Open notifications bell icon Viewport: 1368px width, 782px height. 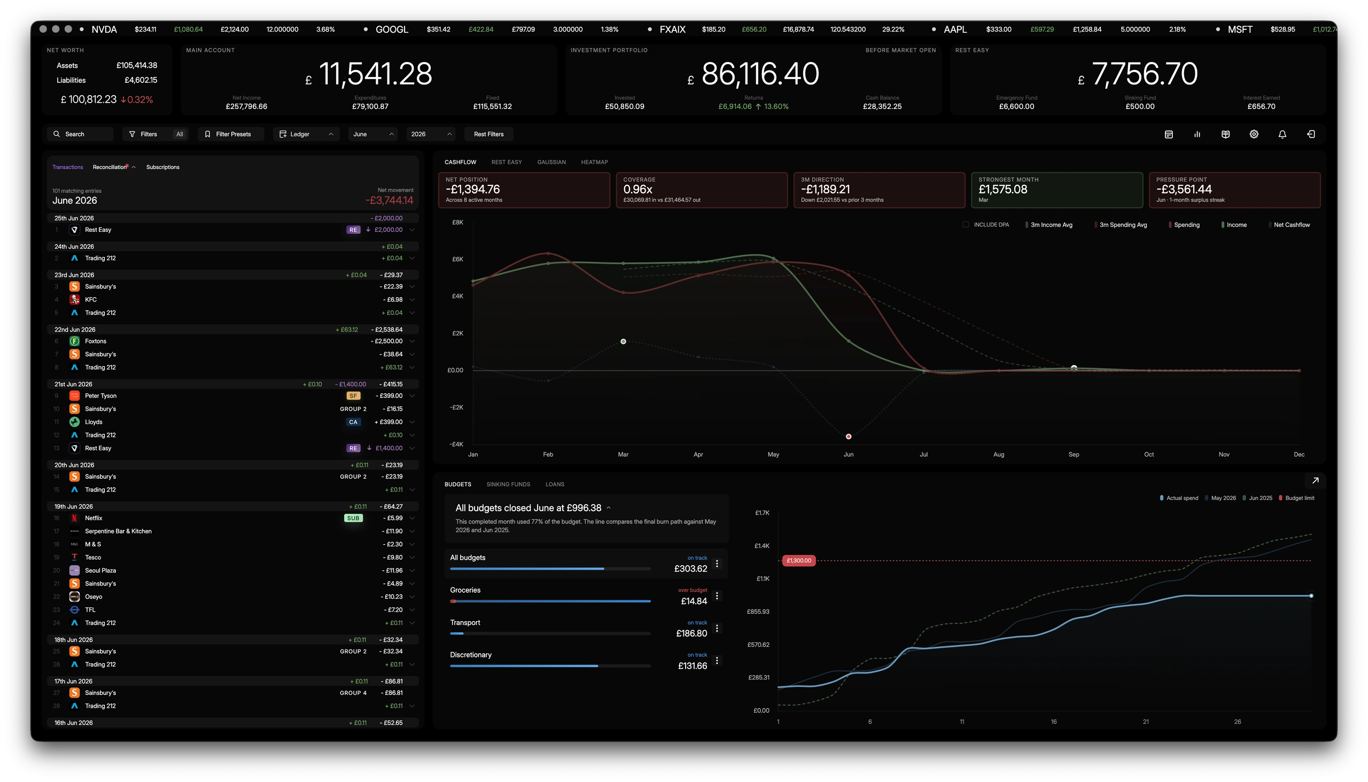[1282, 134]
